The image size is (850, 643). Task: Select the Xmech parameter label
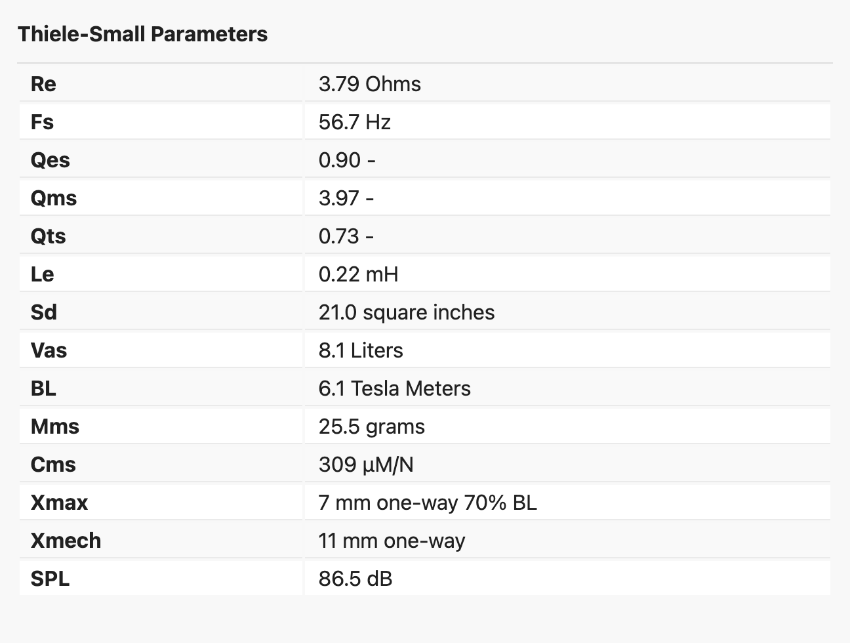tap(66, 541)
